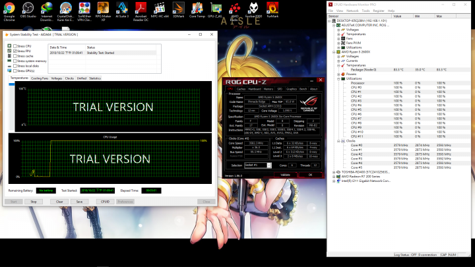Enable the Stress cache checkbox
Screen dimensions: 475x267
pyautogui.click(x=15, y=56)
